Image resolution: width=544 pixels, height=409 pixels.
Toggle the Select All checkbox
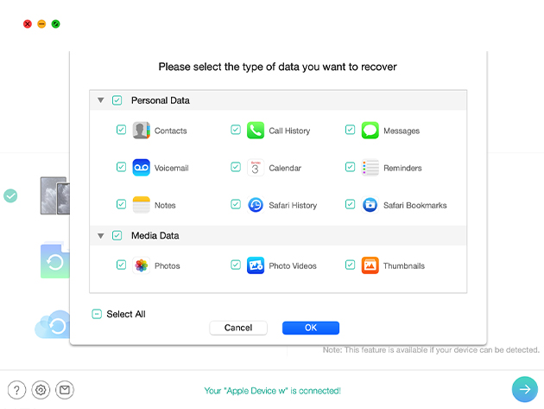click(x=97, y=314)
